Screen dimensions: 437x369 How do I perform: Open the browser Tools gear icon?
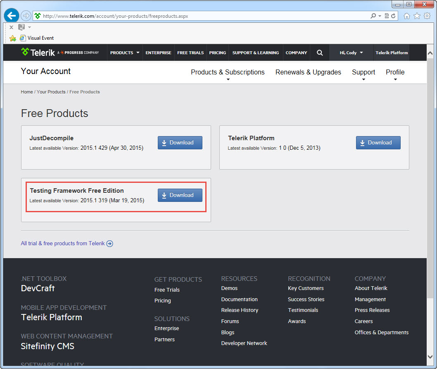427,16
